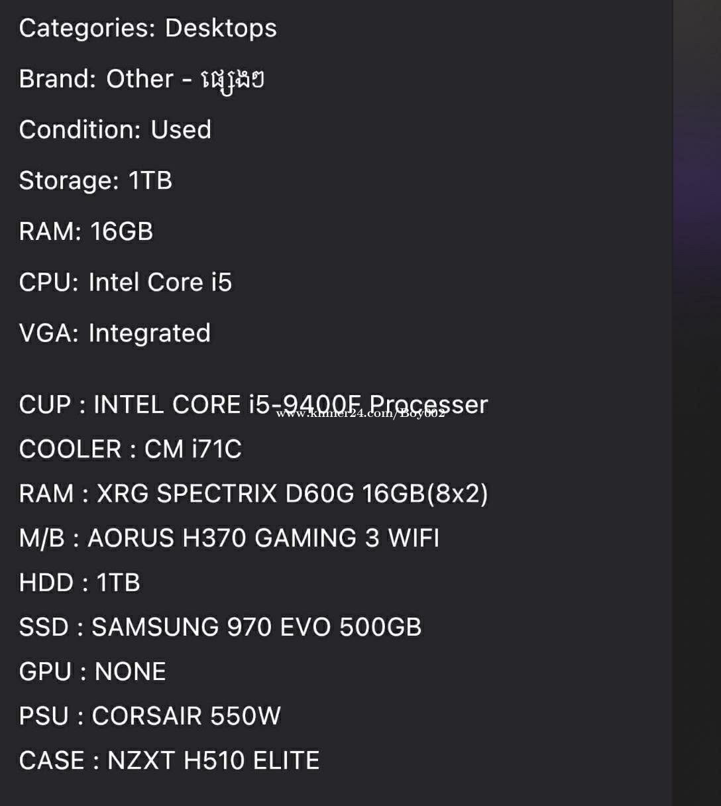Click the "VGA: Integrated" specification
Viewport: 721px width, 806px height.
(x=115, y=333)
